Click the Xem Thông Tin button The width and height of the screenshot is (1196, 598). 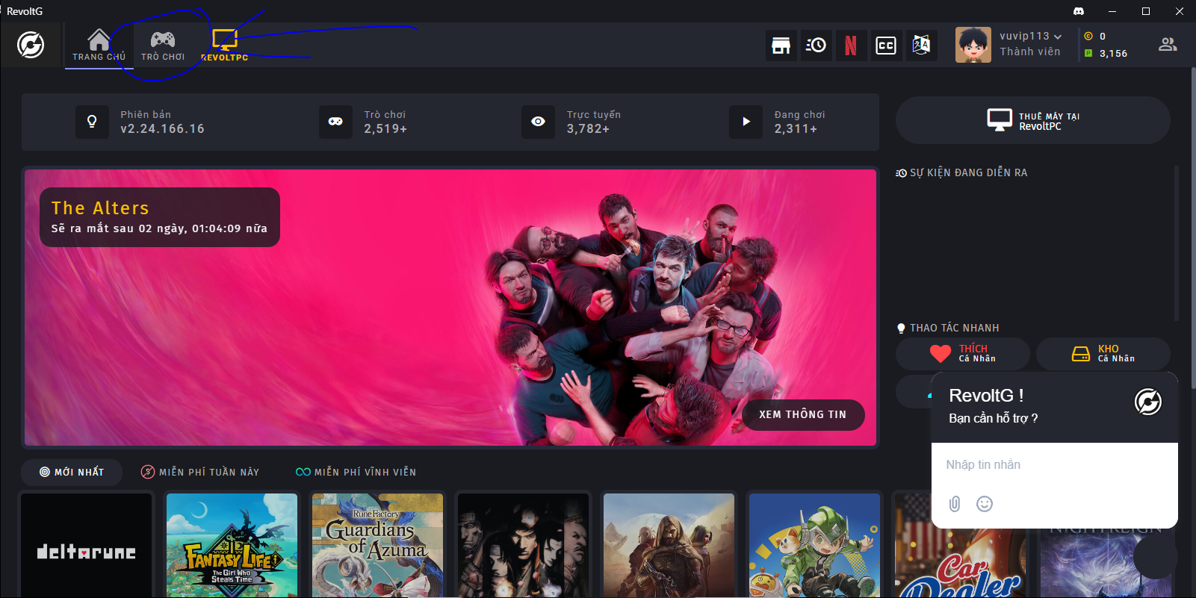click(803, 414)
